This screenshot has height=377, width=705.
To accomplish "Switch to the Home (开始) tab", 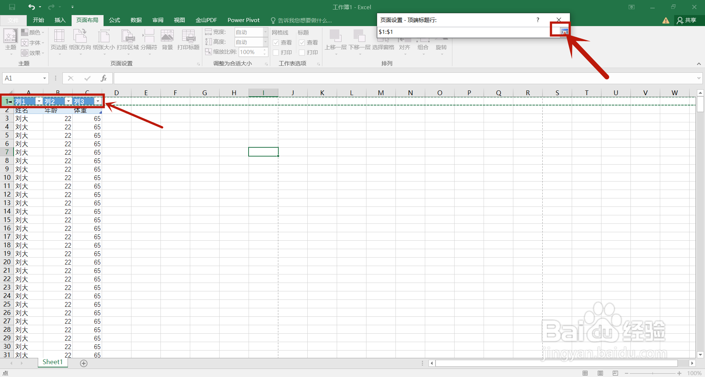I will point(38,20).
